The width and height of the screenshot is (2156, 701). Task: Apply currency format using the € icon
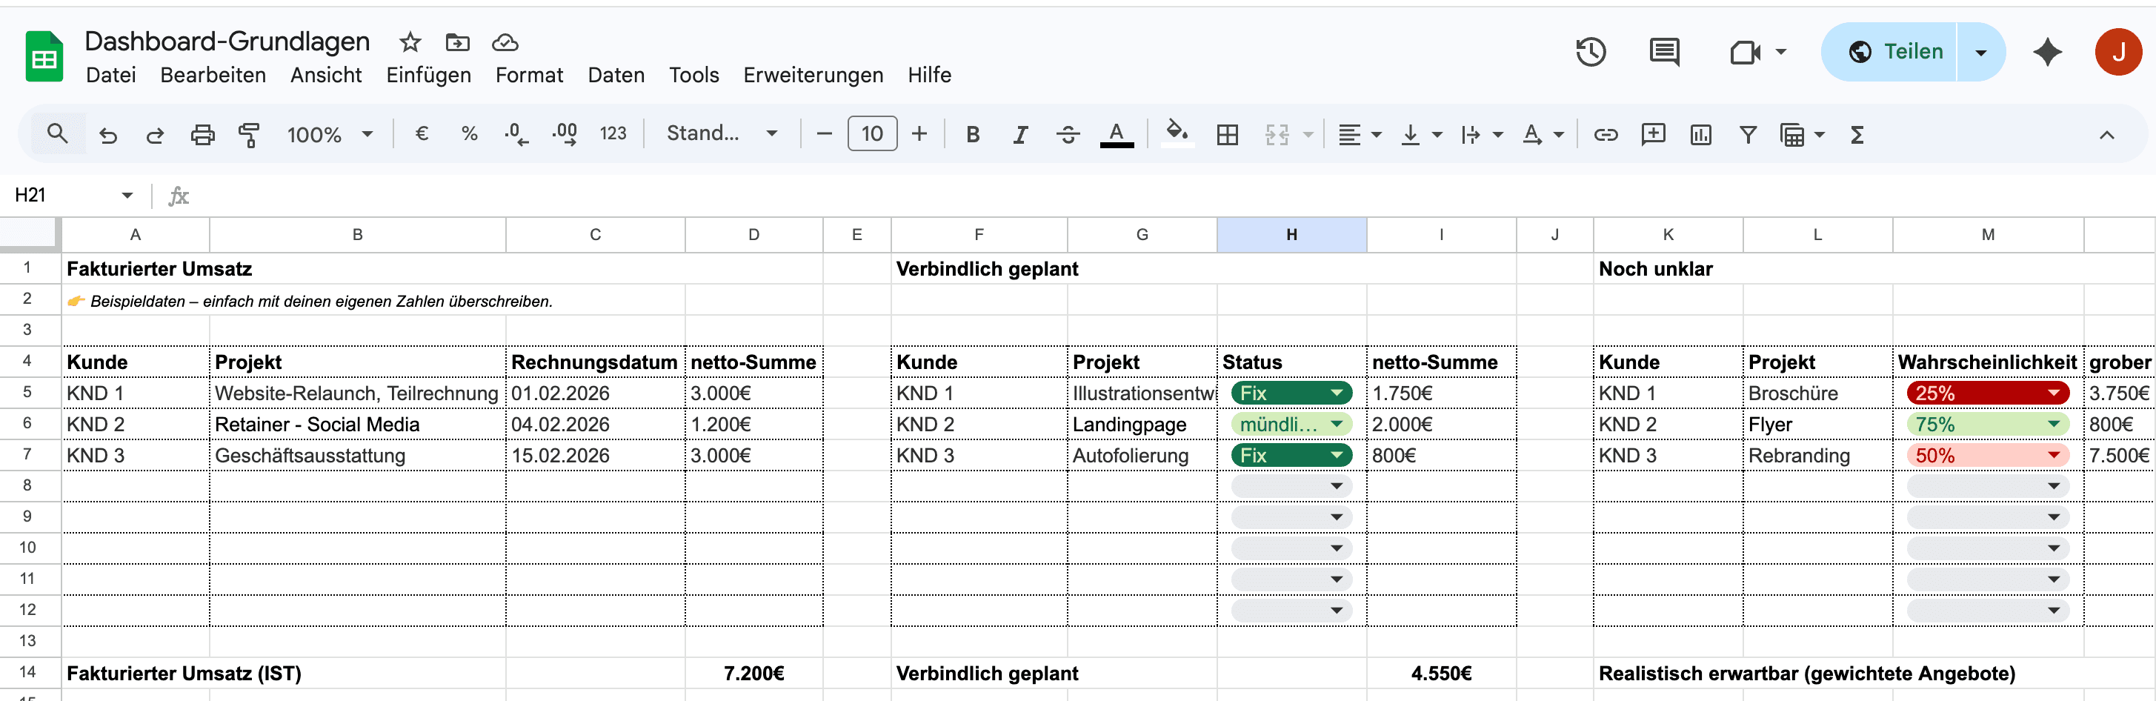[422, 134]
